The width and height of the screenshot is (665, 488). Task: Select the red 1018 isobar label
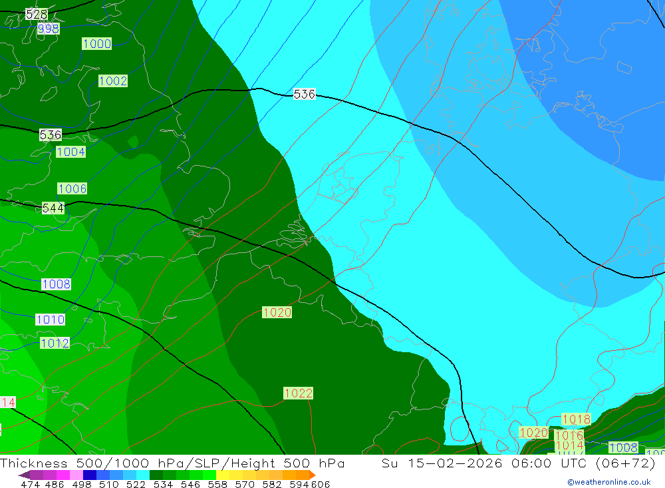576,419
